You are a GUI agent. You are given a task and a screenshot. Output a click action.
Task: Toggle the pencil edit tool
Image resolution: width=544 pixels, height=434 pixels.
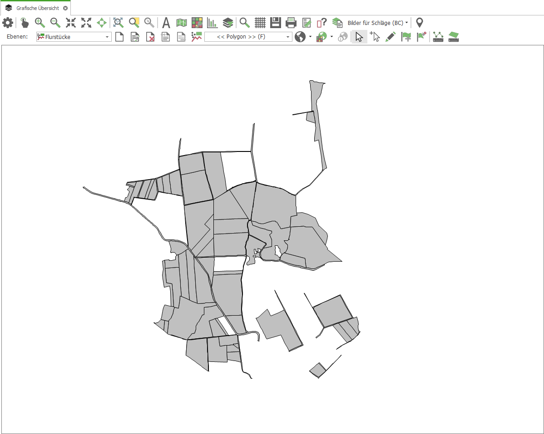coord(390,37)
